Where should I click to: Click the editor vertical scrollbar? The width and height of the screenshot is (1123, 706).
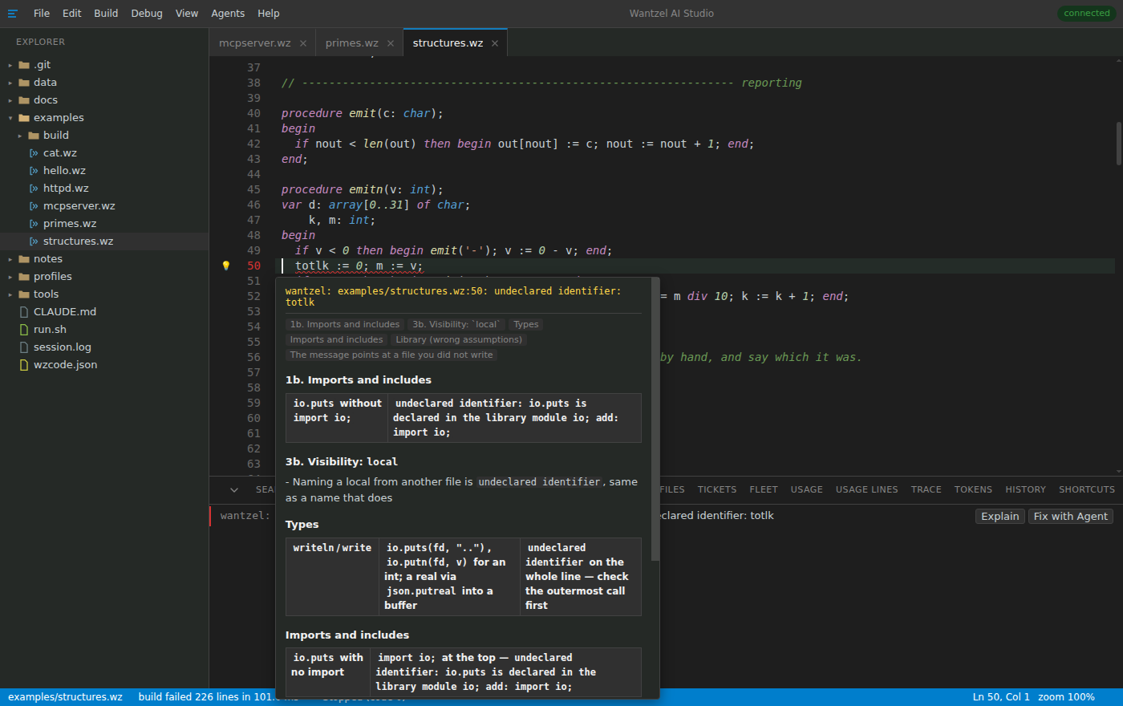[1118, 144]
